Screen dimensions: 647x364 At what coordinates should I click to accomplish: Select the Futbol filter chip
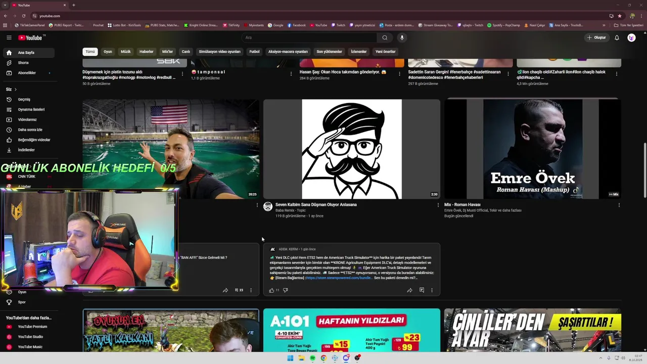tap(254, 52)
